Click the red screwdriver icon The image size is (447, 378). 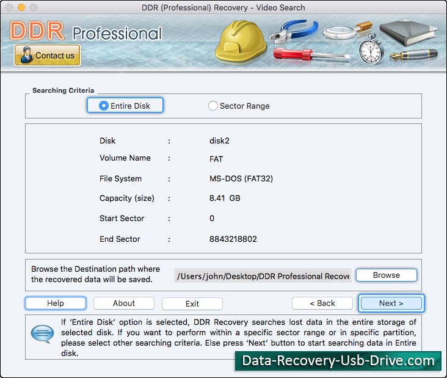click(311, 54)
